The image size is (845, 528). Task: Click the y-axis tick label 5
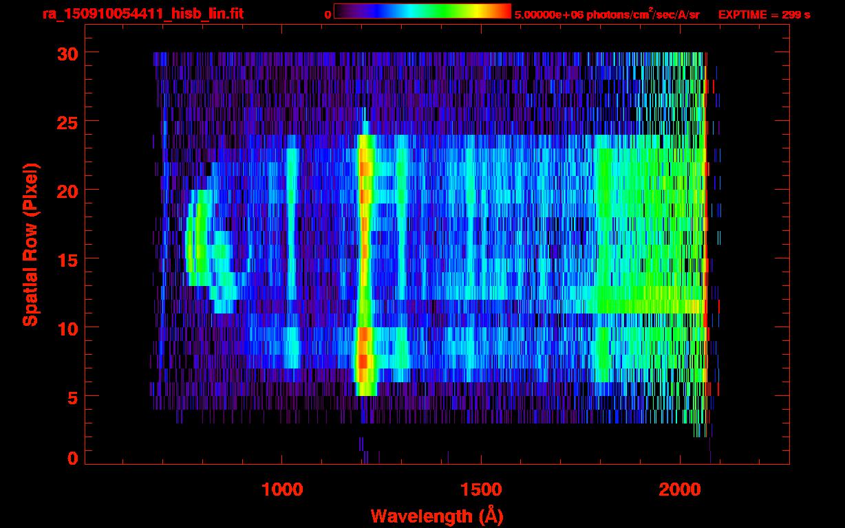(73, 397)
